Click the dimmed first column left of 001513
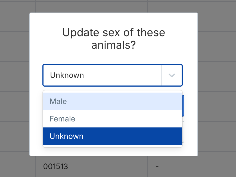 [18, 167]
